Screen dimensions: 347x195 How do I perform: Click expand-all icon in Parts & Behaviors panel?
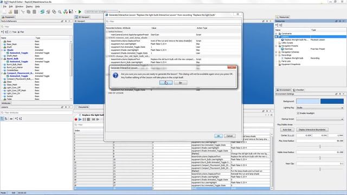[2, 32]
